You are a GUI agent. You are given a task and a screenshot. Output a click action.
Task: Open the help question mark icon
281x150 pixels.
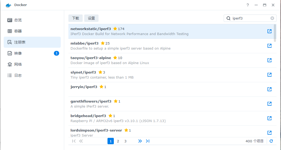click(x=248, y=5)
